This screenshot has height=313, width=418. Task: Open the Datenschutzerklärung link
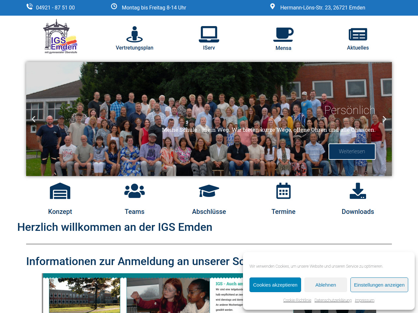tap(333, 300)
